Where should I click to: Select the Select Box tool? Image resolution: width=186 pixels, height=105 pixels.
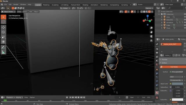(x=3, y=17)
